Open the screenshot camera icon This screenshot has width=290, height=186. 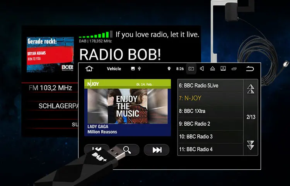[191, 69]
